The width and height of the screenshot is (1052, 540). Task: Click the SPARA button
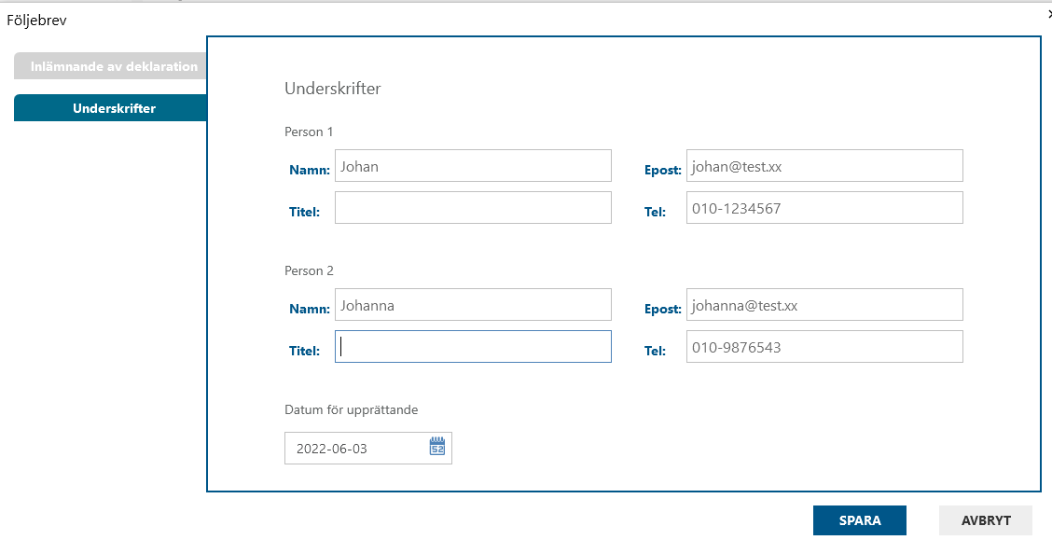point(860,520)
